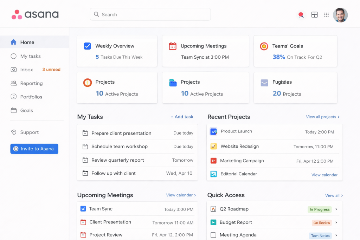Go to Portfolios in the sidebar
This screenshot has width=360, height=240.
point(31,97)
